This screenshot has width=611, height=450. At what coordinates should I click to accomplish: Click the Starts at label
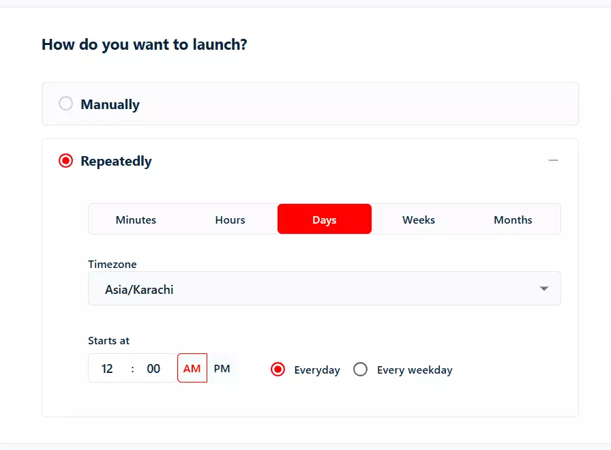(x=109, y=340)
